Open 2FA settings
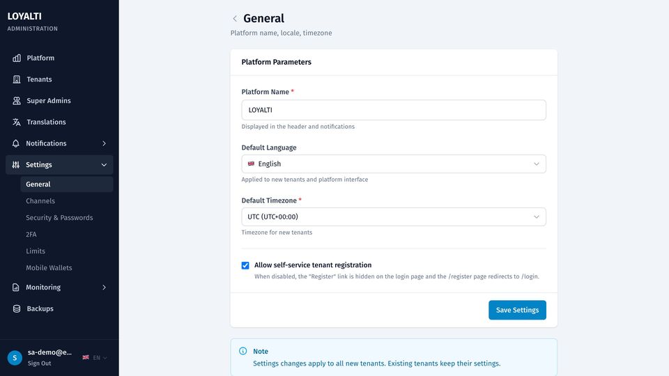Screen dimensions: 669x376 click(67, 234)
